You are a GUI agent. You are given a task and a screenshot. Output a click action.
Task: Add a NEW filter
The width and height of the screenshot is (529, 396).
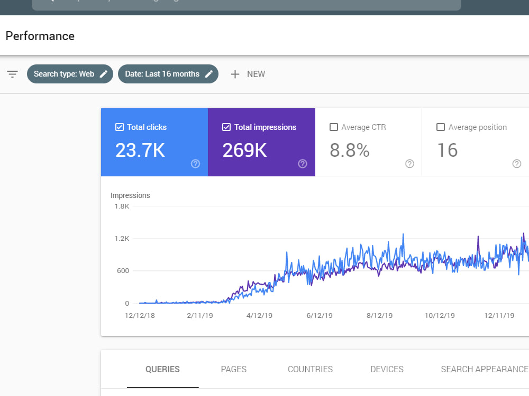pos(248,74)
